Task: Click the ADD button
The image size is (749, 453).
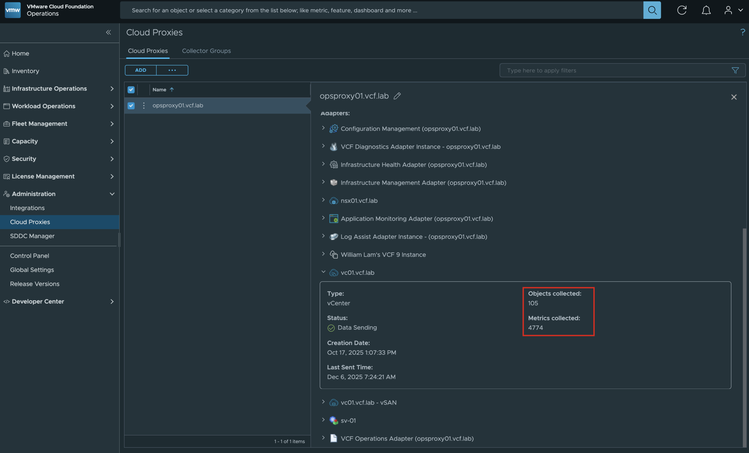Action: coord(140,70)
